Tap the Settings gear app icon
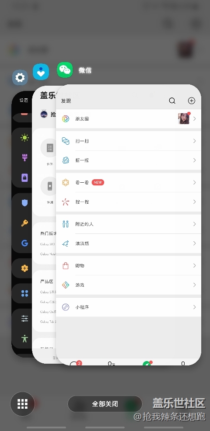 20,77
